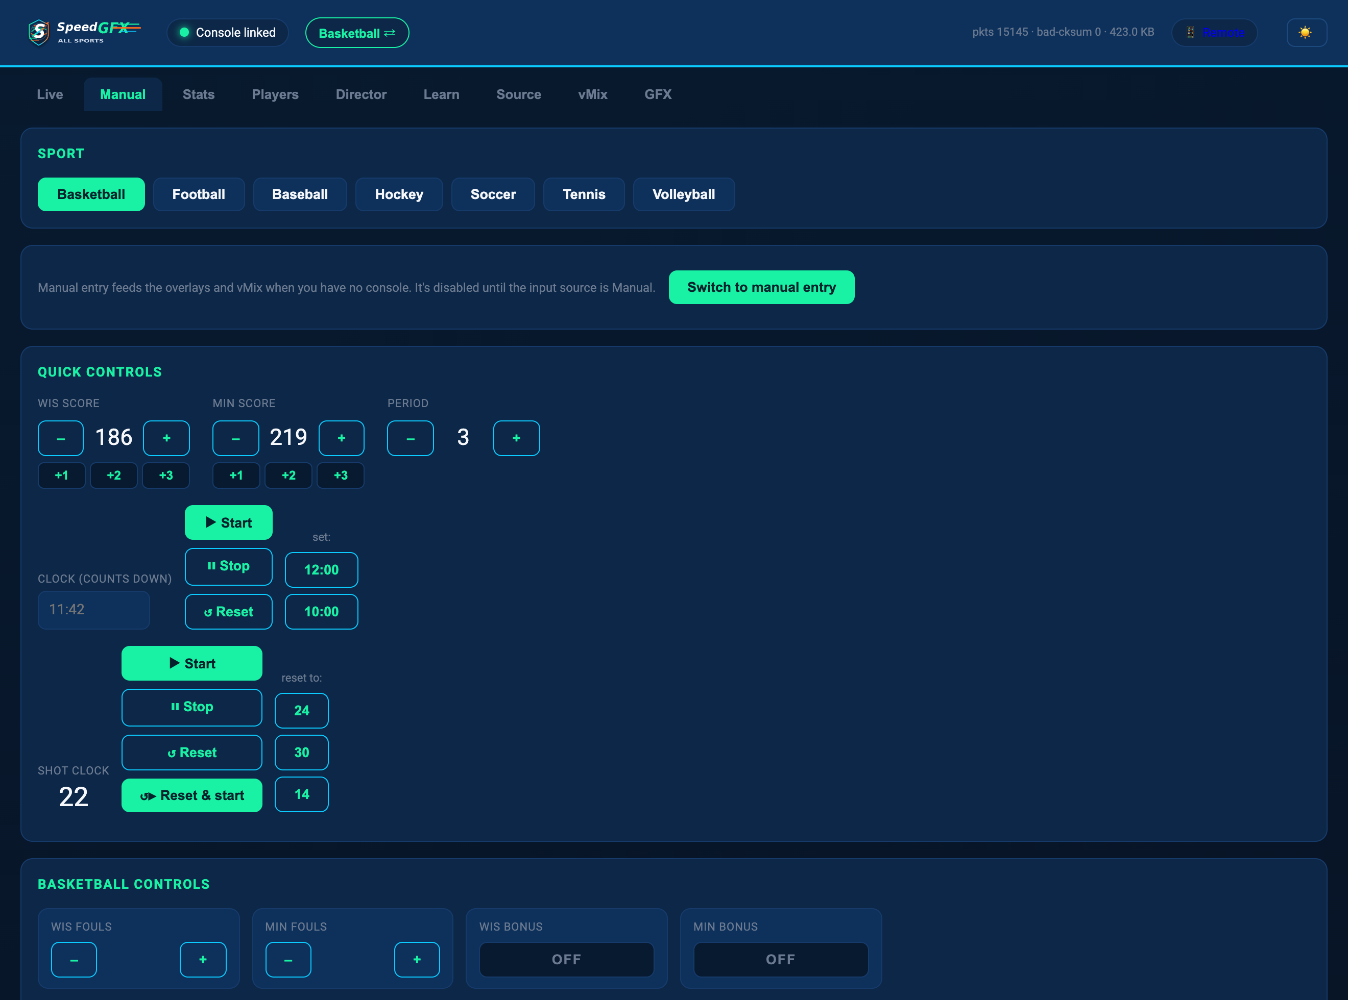Increase the period number
Screen dimensions: 1348x1000
click(517, 438)
